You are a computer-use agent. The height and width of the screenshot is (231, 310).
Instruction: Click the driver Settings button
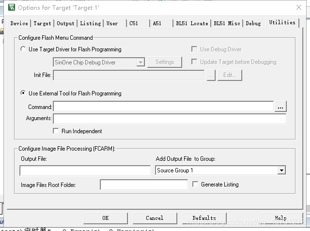pyautogui.click(x=165, y=62)
